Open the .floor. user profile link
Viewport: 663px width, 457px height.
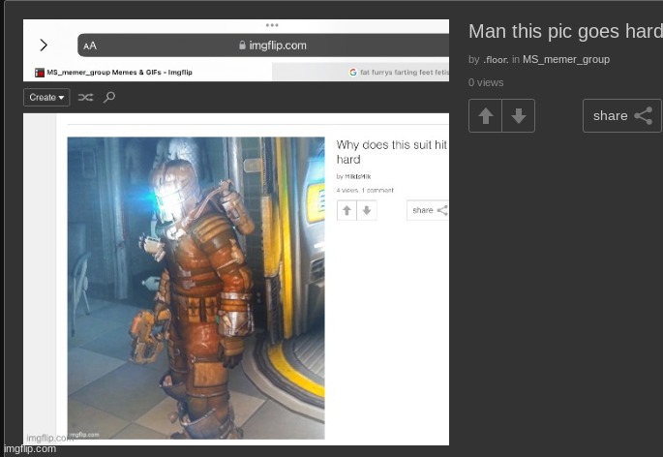coord(496,60)
